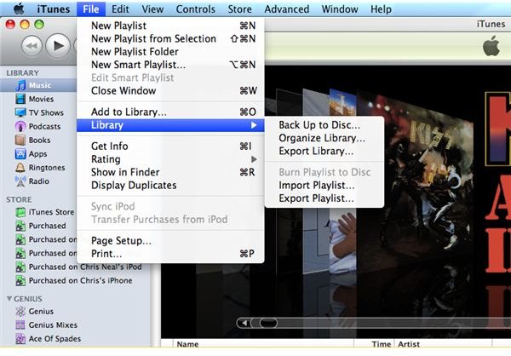The image size is (511, 356).
Task: Collapse the GENIUS section triangle
Action: click(x=9, y=299)
